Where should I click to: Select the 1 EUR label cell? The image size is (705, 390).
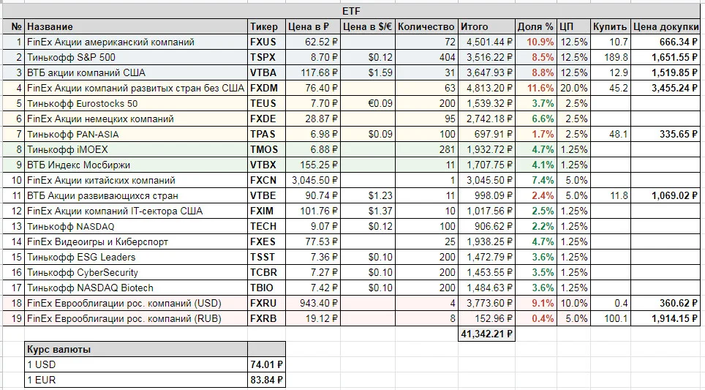[x=136, y=380]
